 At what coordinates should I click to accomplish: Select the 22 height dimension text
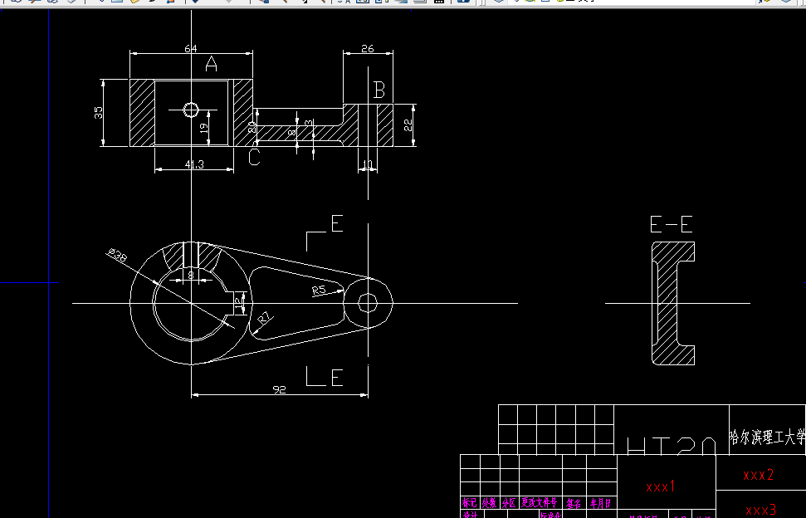[408, 125]
